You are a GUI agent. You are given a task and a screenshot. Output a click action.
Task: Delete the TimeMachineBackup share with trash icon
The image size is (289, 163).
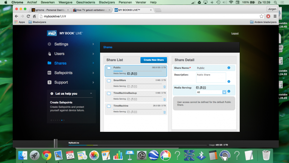point(164,100)
